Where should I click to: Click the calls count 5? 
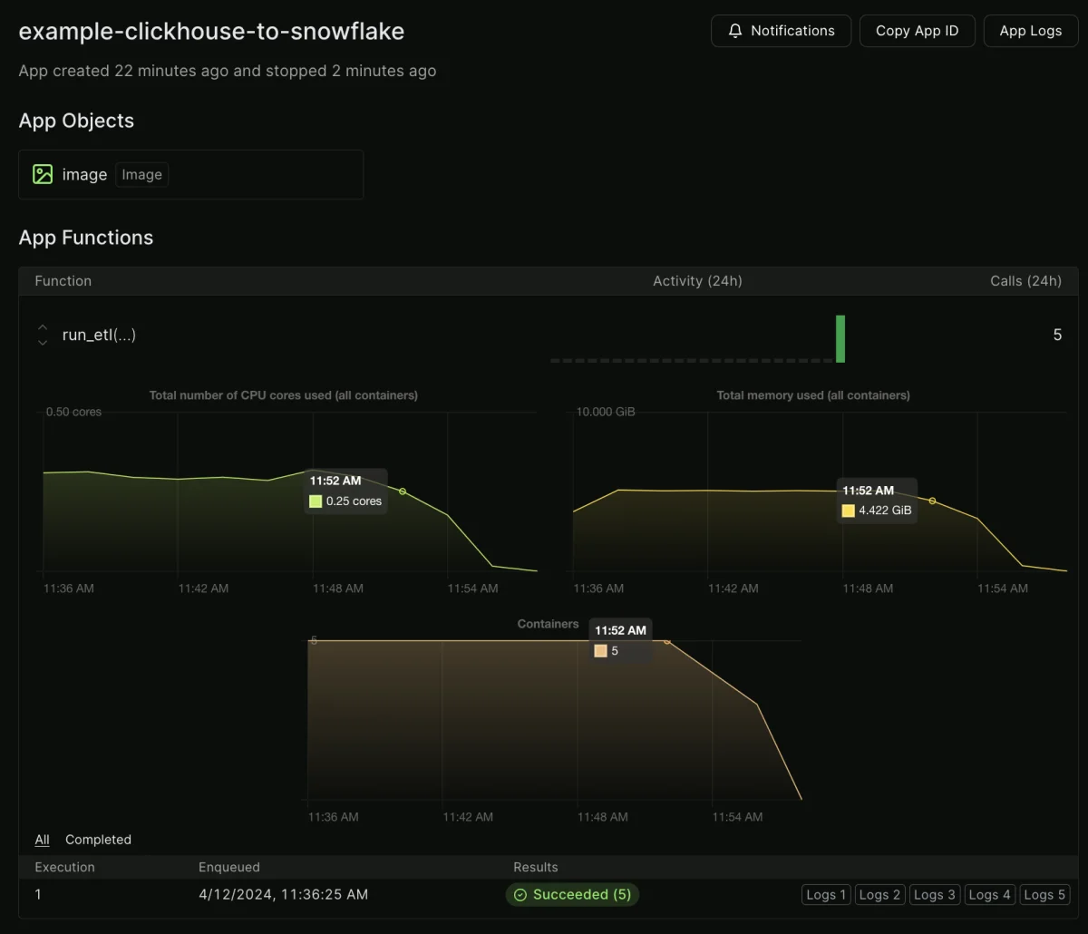(x=1057, y=335)
